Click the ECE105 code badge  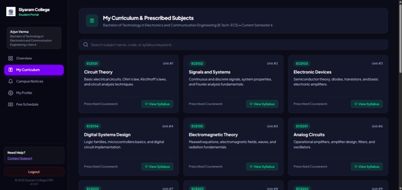click(197, 126)
